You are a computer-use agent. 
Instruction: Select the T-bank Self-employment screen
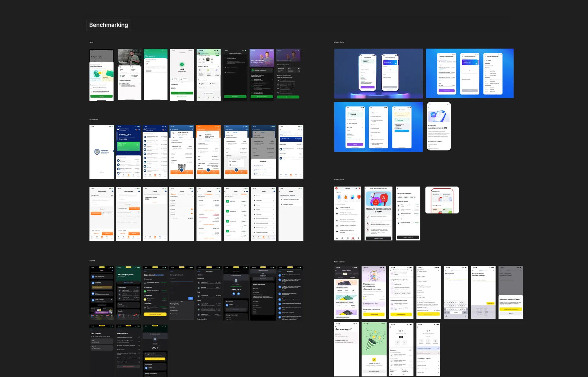pos(128,293)
